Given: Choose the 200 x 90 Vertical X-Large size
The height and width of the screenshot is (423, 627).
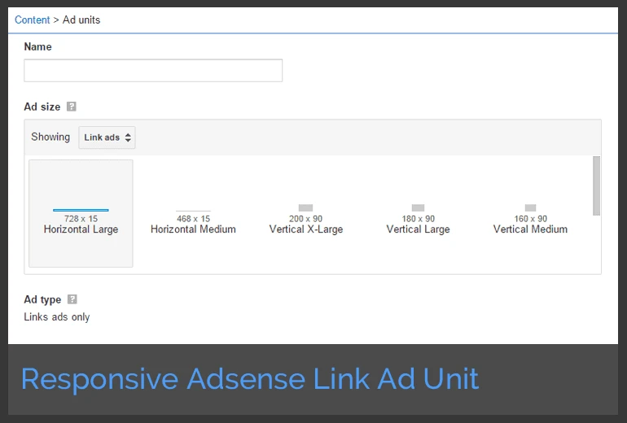Looking at the screenshot, I should 306,220.
